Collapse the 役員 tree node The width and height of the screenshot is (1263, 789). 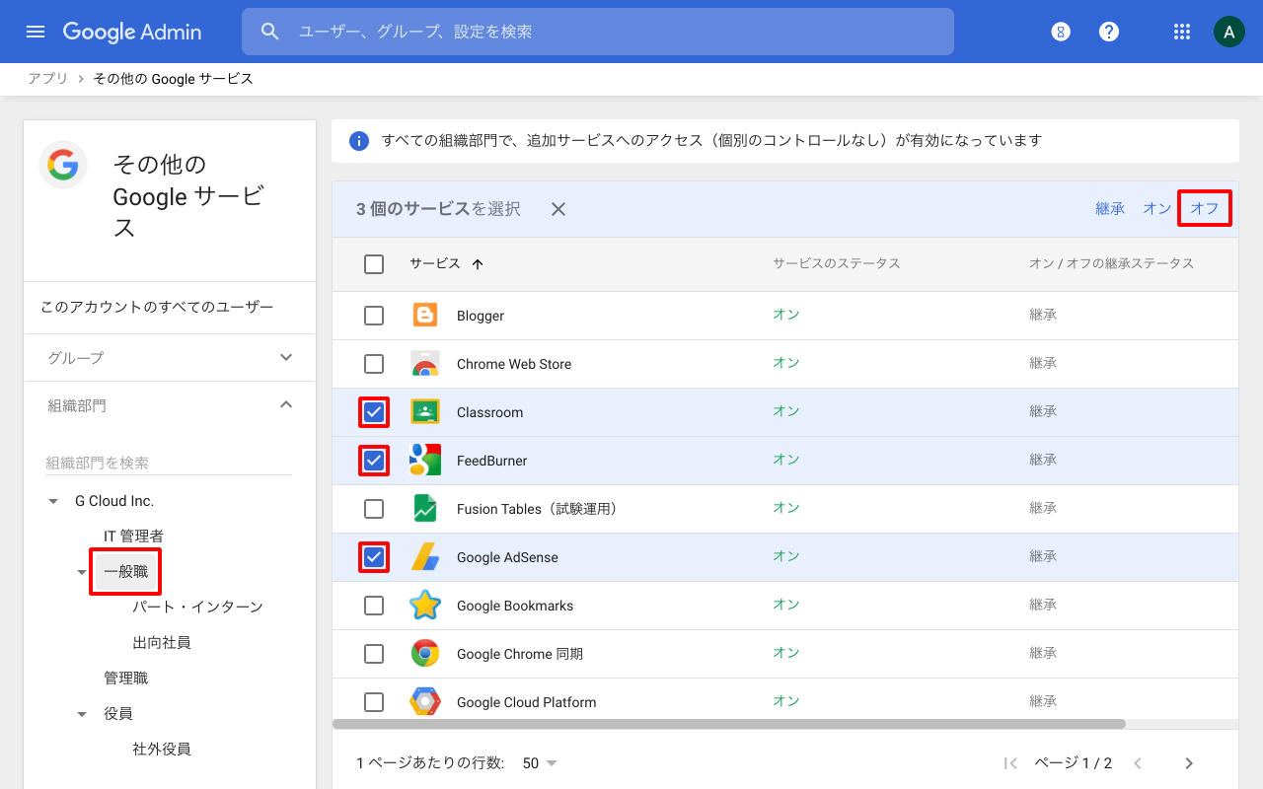(82, 714)
